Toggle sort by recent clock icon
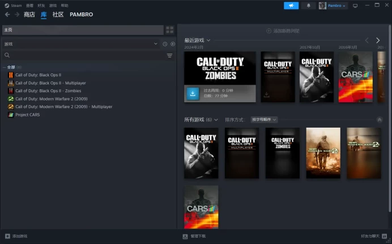This screenshot has width=392, height=244. [x=165, y=44]
